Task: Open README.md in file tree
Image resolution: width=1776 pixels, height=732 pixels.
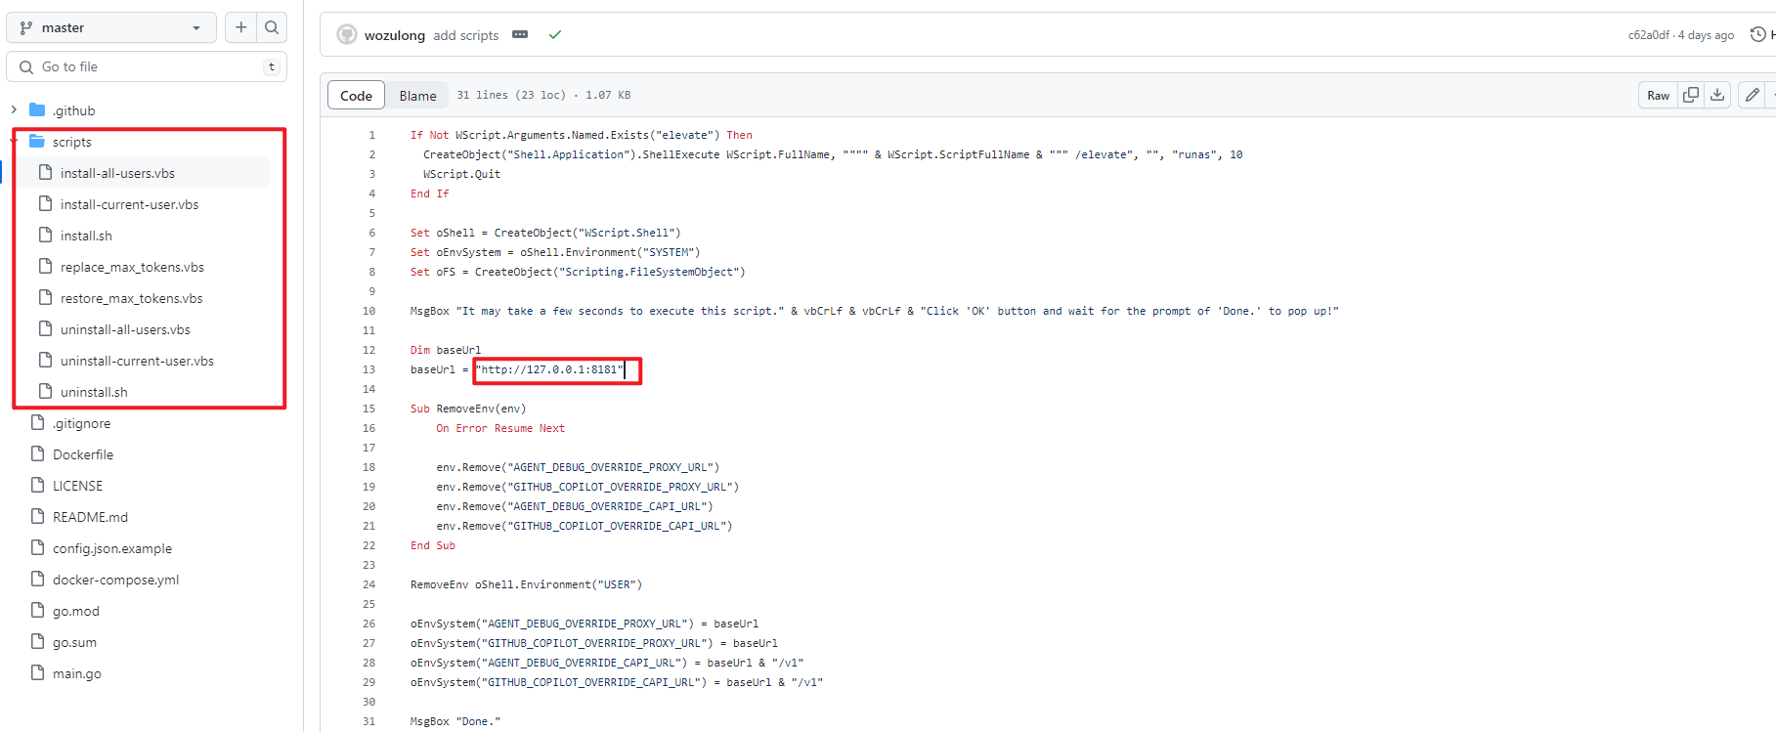Action: 90,517
